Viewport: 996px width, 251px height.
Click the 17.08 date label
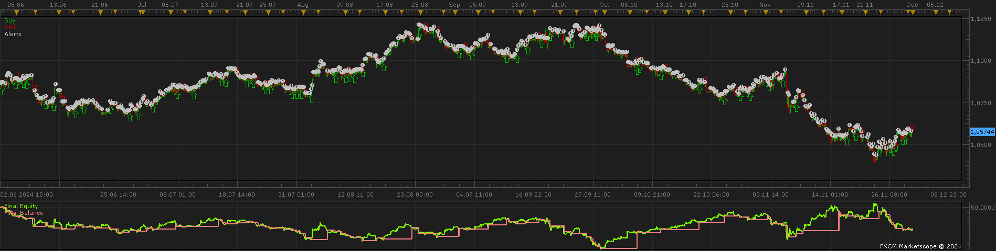pos(384,5)
